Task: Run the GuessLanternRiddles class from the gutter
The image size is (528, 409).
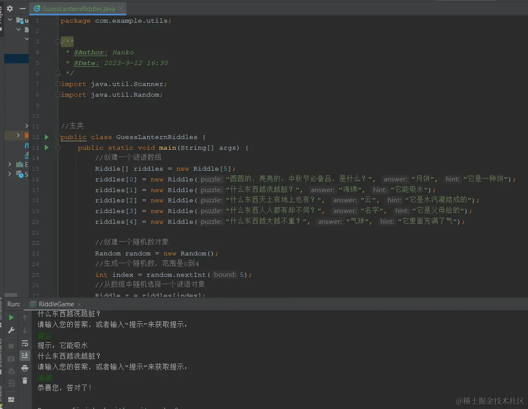Action: (47, 137)
